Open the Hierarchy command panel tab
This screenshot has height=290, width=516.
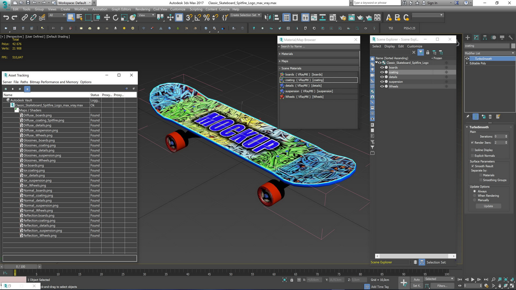click(x=485, y=38)
